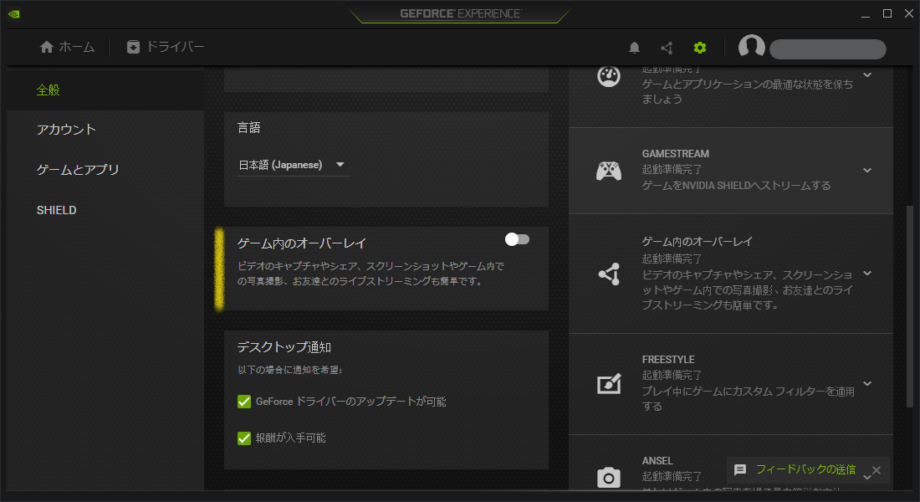Click the GAMESTREAM heading text
The height and width of the screenshot is (502, 920).
click(x=675, y=154)
